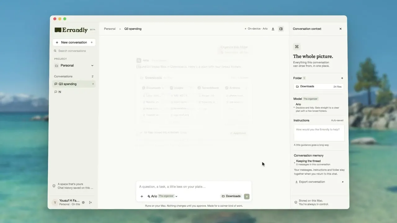Click the Q3 spending breadcrumb title
Screen dimensions: 397x223
click(x=133, y=29)
